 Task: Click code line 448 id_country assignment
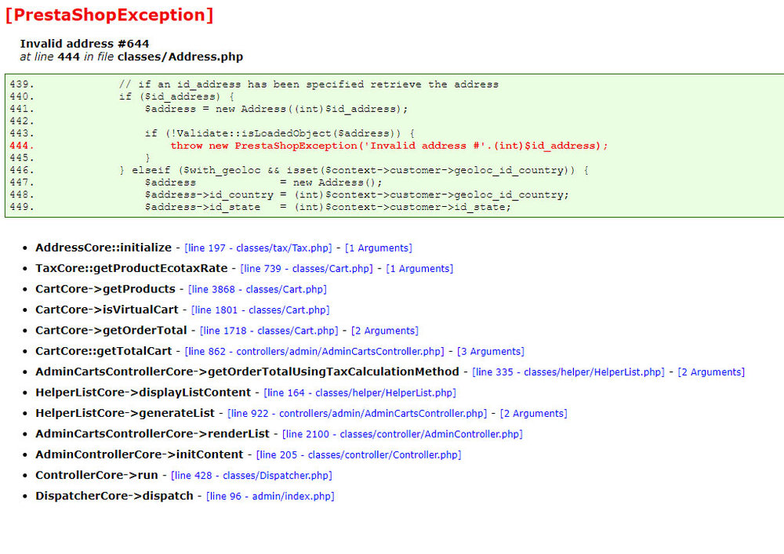click(x=357, y=195)
